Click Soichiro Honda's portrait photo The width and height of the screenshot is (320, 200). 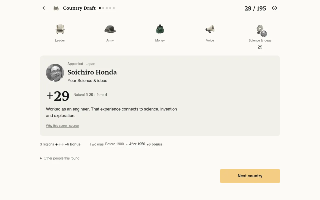coord(55,73)
